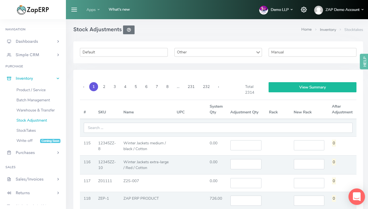Open the side HELP tab
The image size is (368, 209).
(x=364, y=61)
